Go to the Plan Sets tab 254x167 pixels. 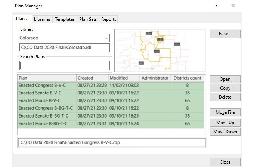(88, 19)
